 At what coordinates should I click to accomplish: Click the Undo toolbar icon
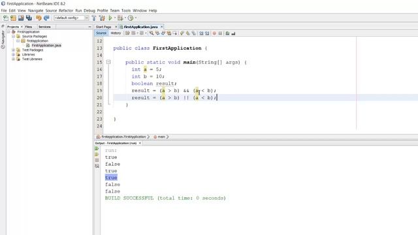(39, 18)
